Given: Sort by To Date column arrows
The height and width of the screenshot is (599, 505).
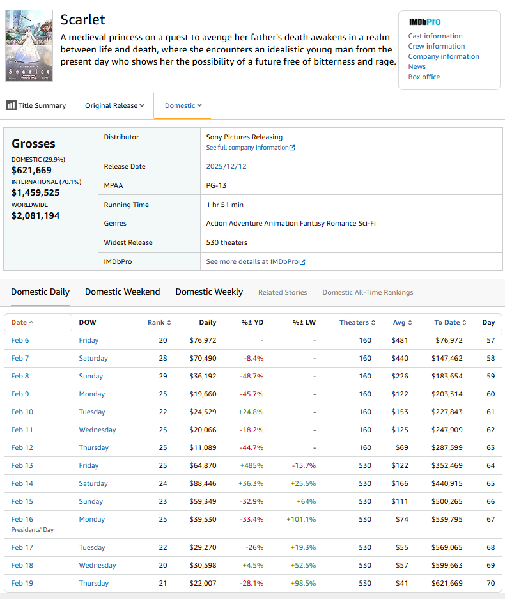Looking at the screenshot, I should 465,323.
